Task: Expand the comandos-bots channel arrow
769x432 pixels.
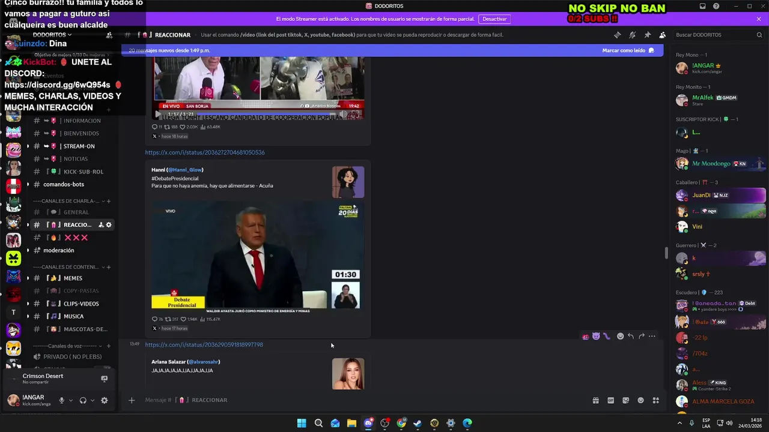Action: click(x=27, y=184)
